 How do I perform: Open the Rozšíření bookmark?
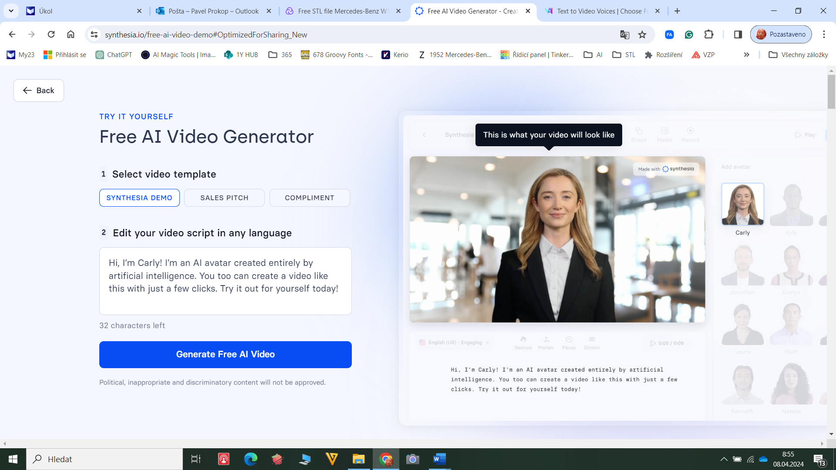click(x=664, y=54)
